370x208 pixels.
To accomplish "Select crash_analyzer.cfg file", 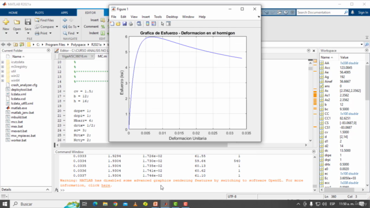I will click(x=24, y=85).
